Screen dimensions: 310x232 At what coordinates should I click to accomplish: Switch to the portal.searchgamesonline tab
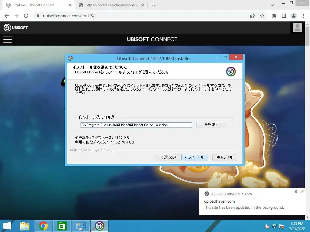click(111, 5)
